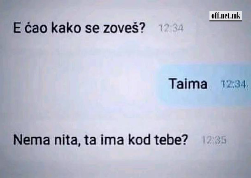Click the 12:34 timestamp of first message
Image resolution: width=251 pixels, height=178 pixels.
coord(171,28)
